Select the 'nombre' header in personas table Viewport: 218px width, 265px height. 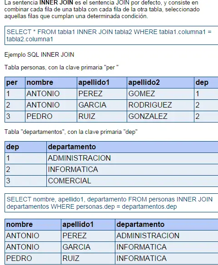[51, 83]
